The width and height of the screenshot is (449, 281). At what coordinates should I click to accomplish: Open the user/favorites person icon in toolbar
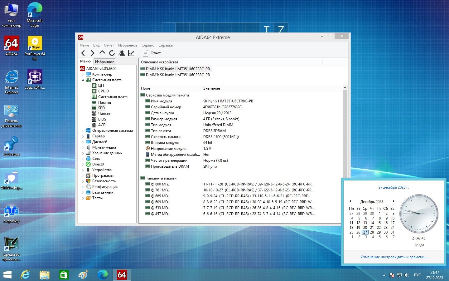[122, 53]
